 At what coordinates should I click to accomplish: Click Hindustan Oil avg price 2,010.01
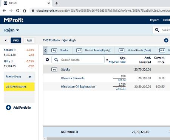point(121,89)
